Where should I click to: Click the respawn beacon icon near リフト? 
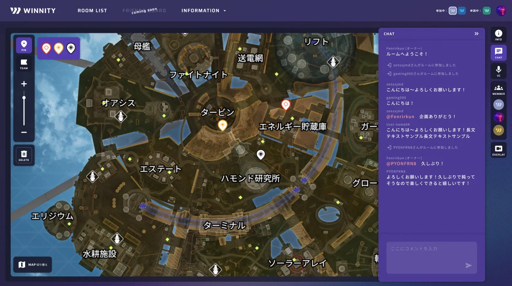333,63
